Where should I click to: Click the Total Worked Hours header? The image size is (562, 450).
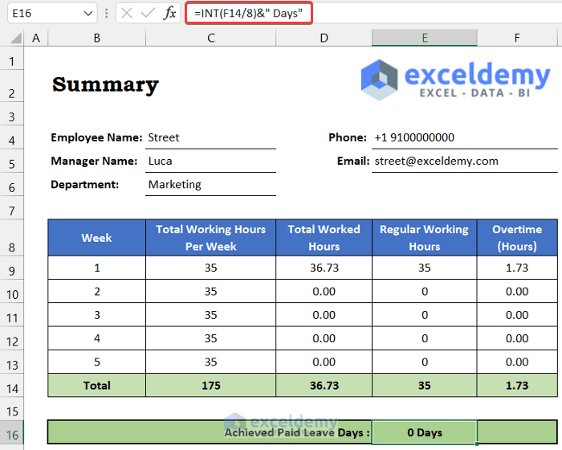324,238
